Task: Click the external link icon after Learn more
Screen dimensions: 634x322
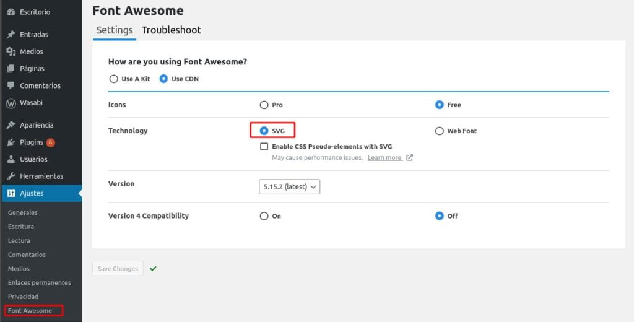Action: tap(410, 158)
